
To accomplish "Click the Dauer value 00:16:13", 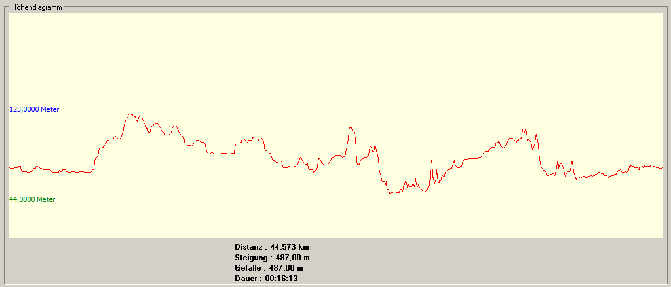I will click(x=282, y=279).
